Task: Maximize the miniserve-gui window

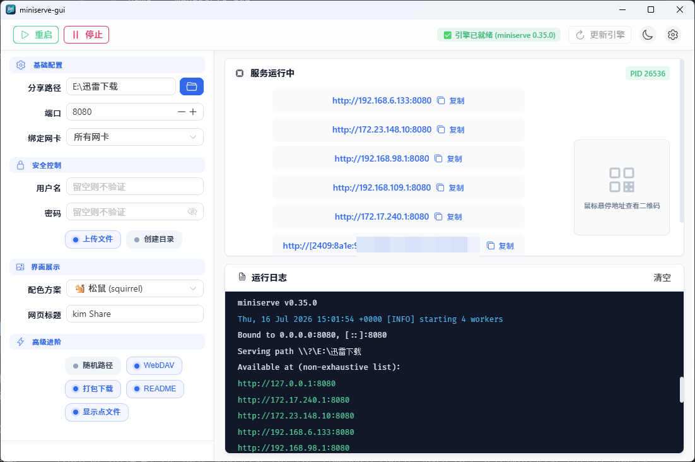Action: click(651, 9)
